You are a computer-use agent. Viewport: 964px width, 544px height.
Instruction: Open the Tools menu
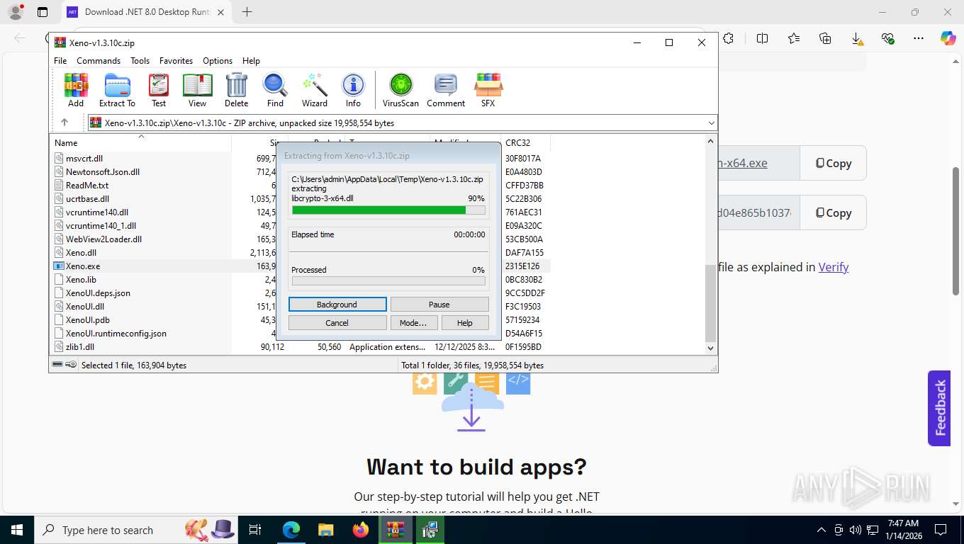tap(140, 61)
